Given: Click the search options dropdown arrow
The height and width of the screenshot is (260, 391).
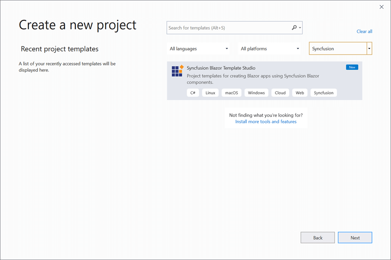Looking at the screenshot, I should pos(300,28).
